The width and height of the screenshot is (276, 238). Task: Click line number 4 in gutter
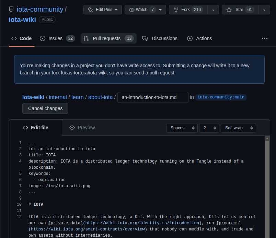point(20,161)
